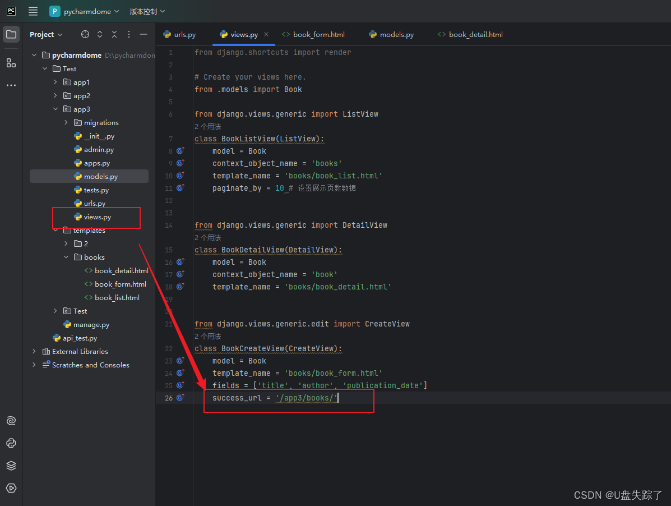Collapse the app3 folder in the tree
Screen dimensions: 671x506
[x=55, y=109]
